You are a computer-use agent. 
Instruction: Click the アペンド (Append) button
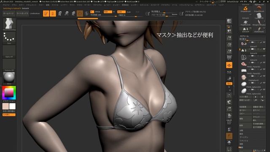259,117
